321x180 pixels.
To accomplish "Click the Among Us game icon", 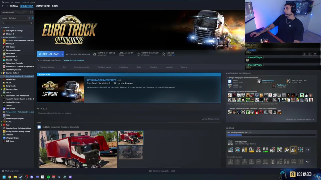I will click(4, 44).
